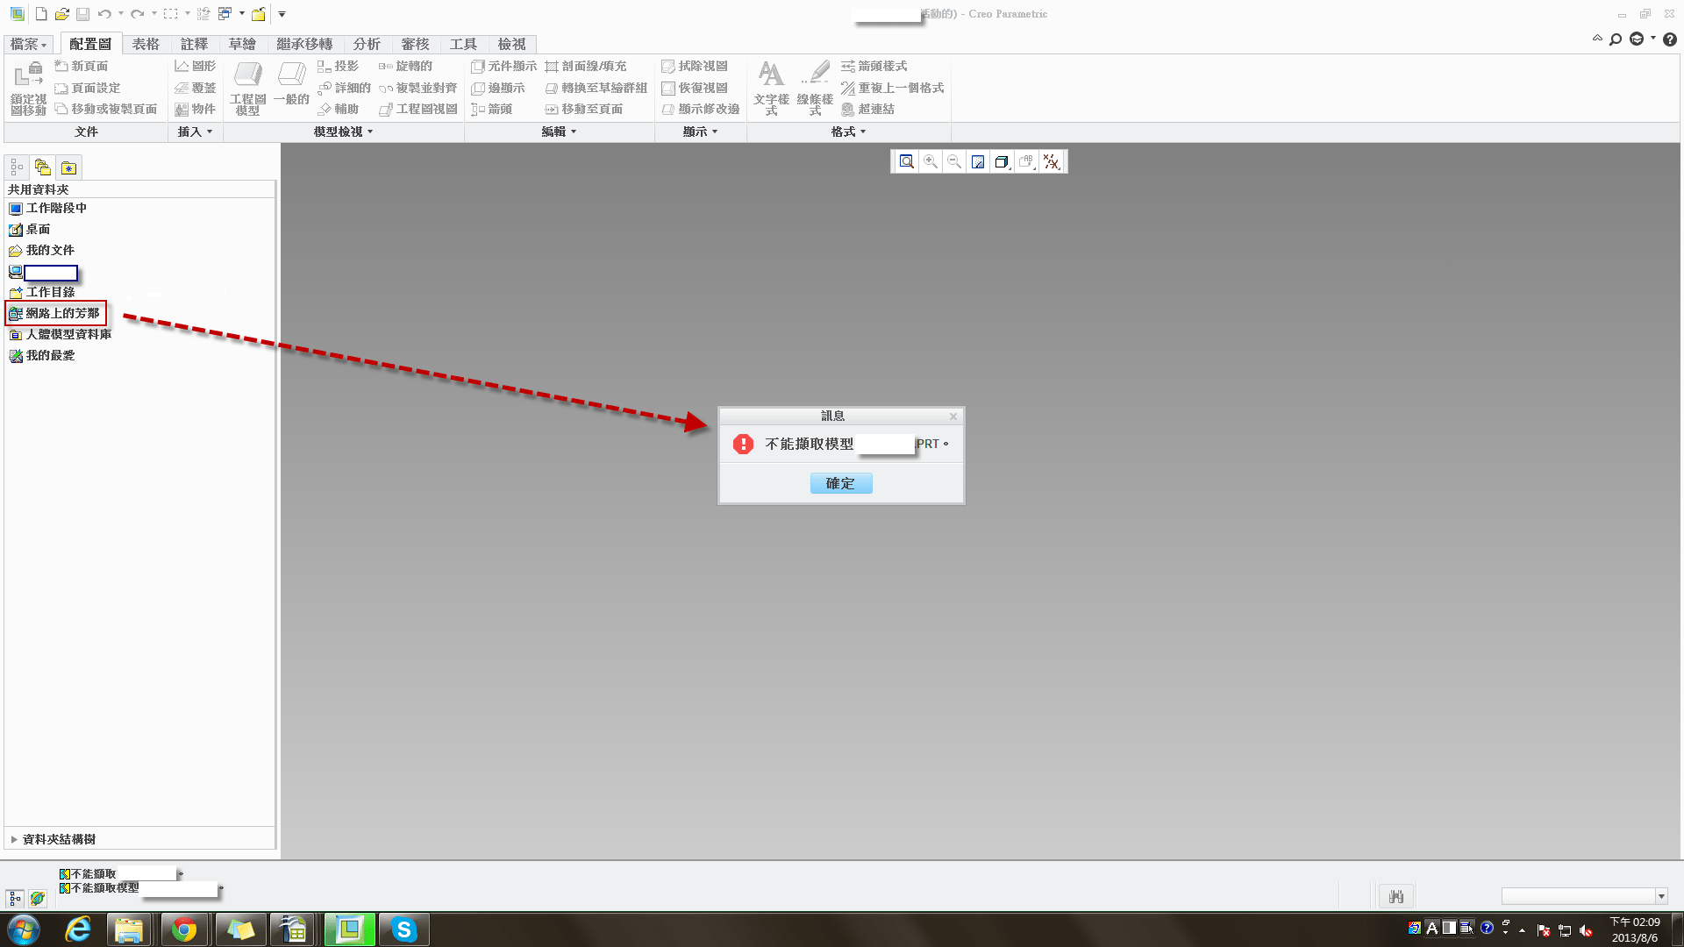Click the Refit zoom icon in graphics toolbar
The width and height of the screenshot is (1684, 947).
(906, 161)
